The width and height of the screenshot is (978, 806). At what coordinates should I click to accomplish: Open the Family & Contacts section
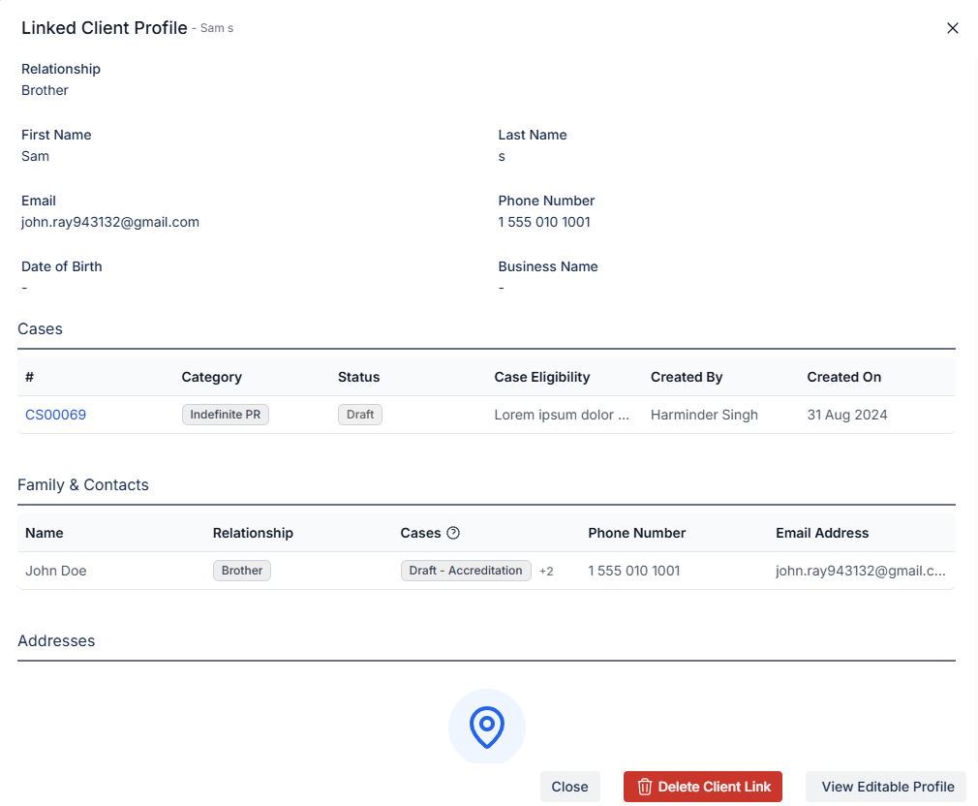coord(83,484)
